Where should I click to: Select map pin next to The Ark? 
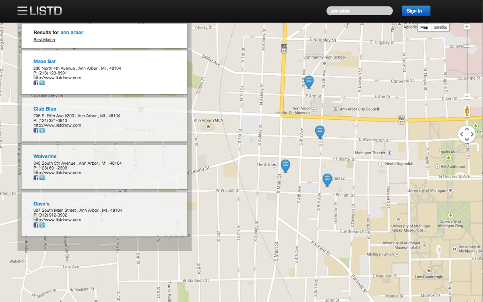(x=285, y=165)
